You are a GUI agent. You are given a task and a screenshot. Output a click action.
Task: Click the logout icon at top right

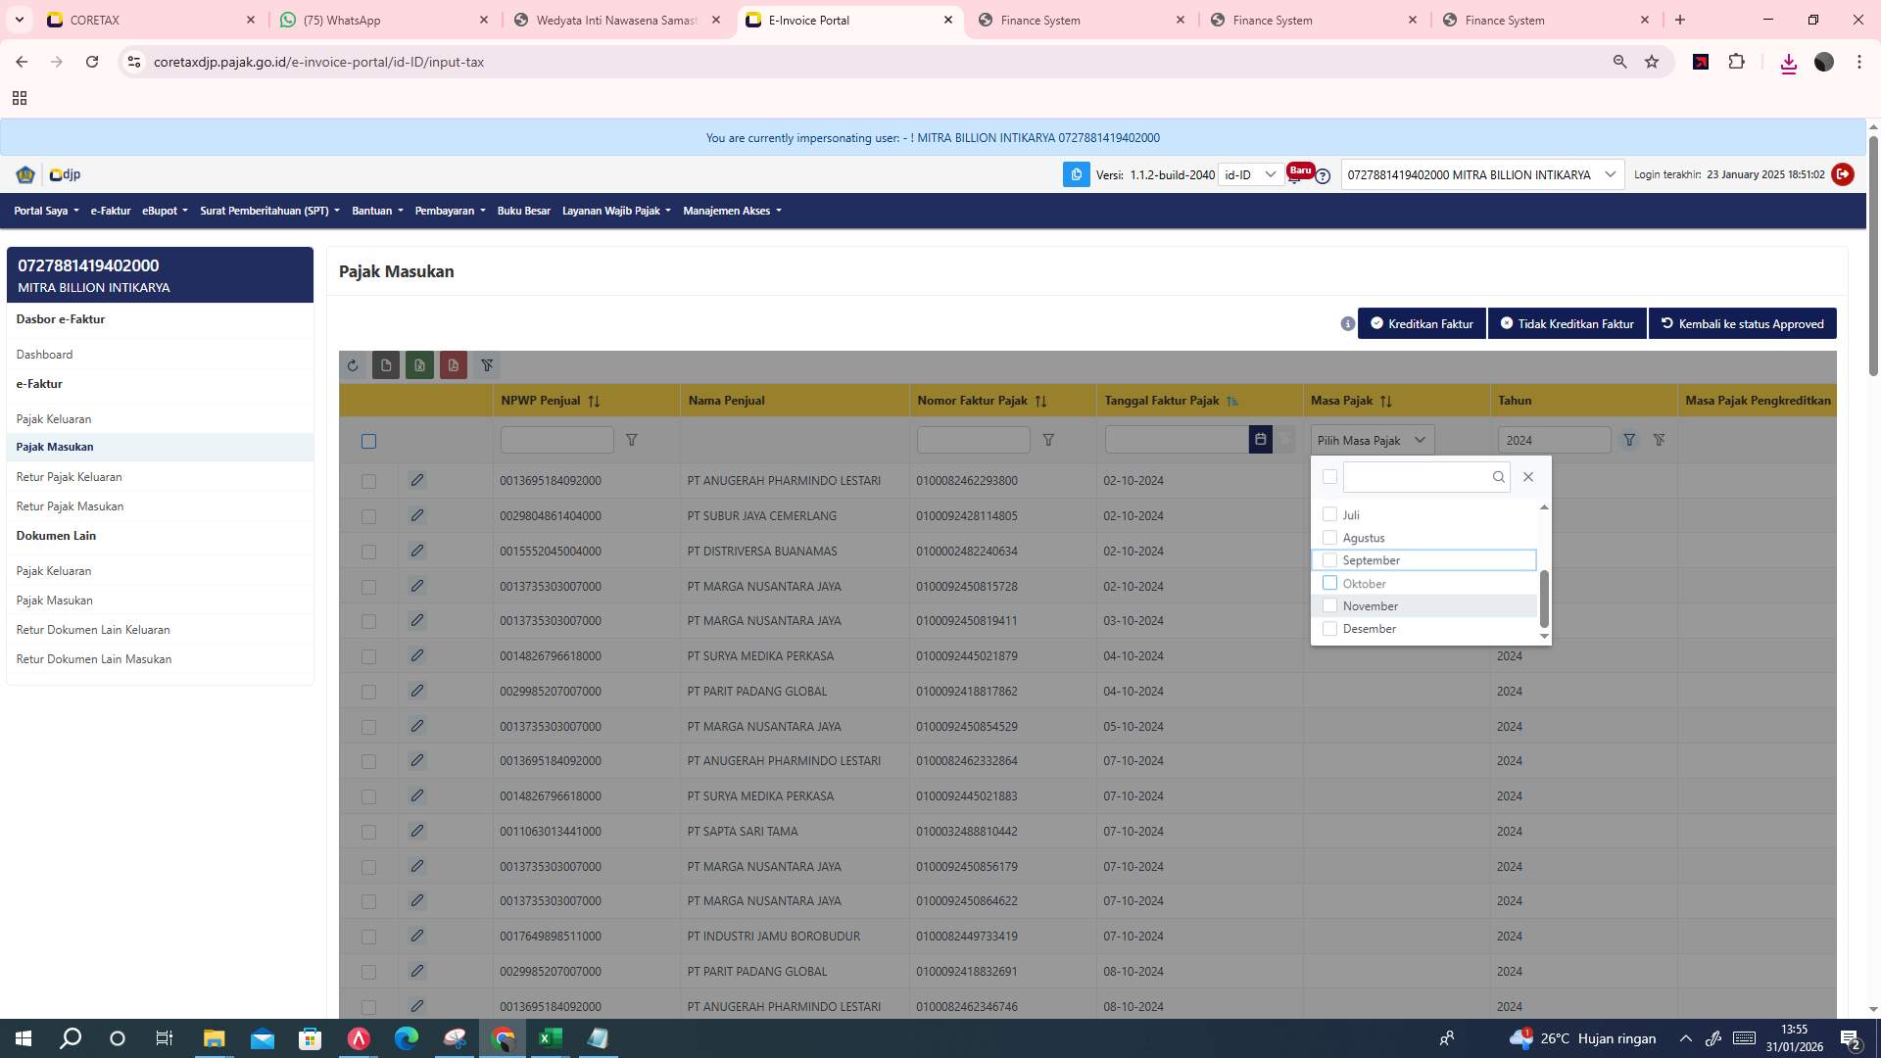1843,174
